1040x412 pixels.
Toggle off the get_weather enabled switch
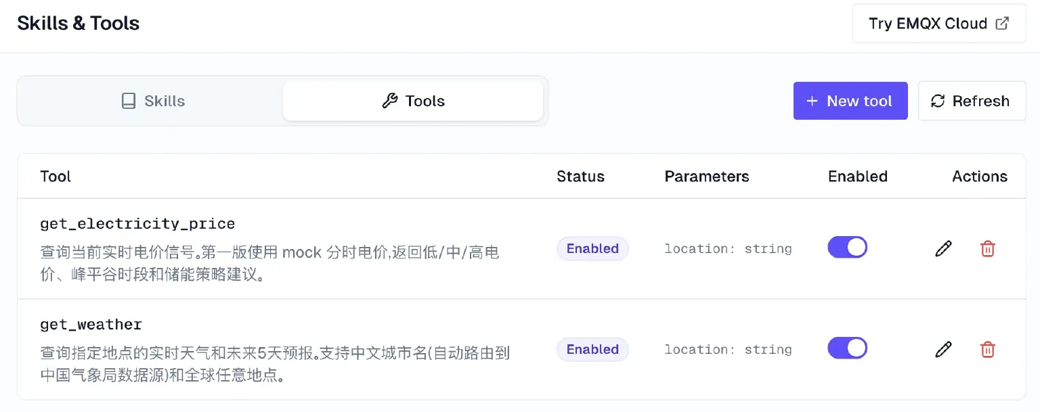tap(847, 348)
